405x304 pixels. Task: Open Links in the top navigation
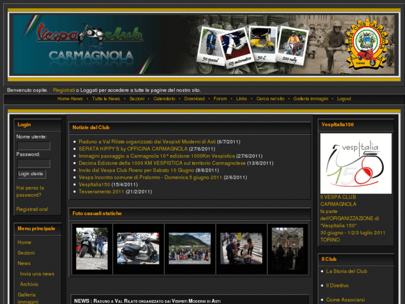tap(241, 99)
